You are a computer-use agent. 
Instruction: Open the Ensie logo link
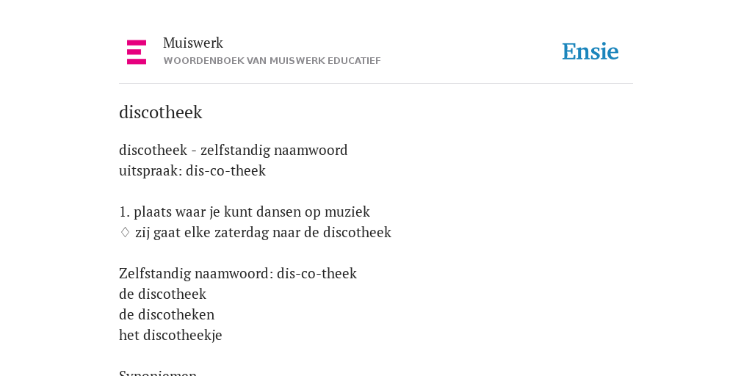(x=590, y=51)
